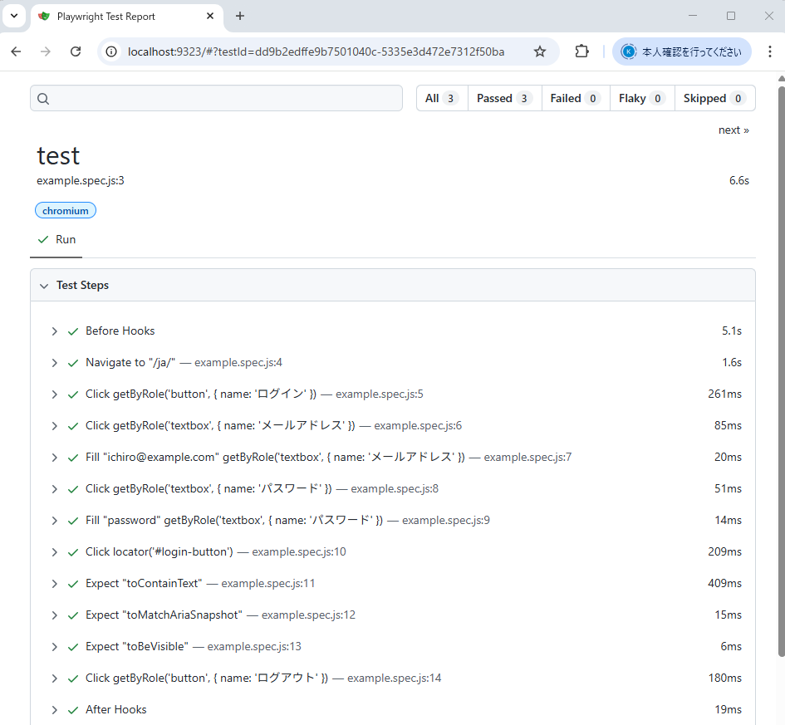Go to the next test link
Viewport: 785px width, 725px height.
734,130
